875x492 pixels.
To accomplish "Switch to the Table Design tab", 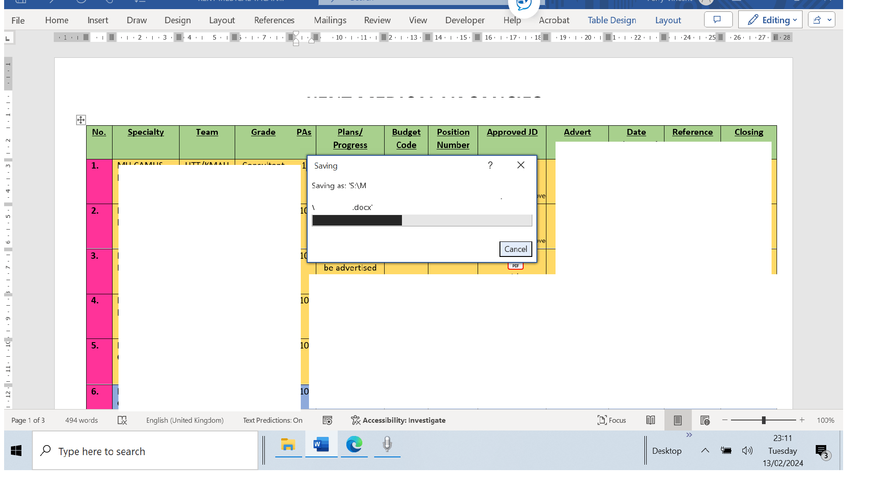I will point(612,20).
